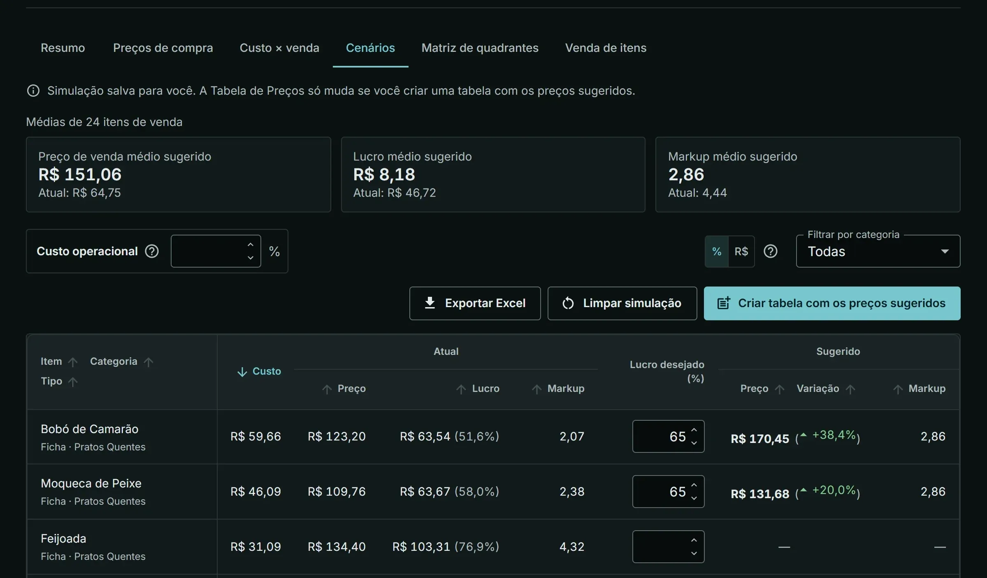Select the Cenários tab
This screenshot has height=578, width=987.
point(370,48)
